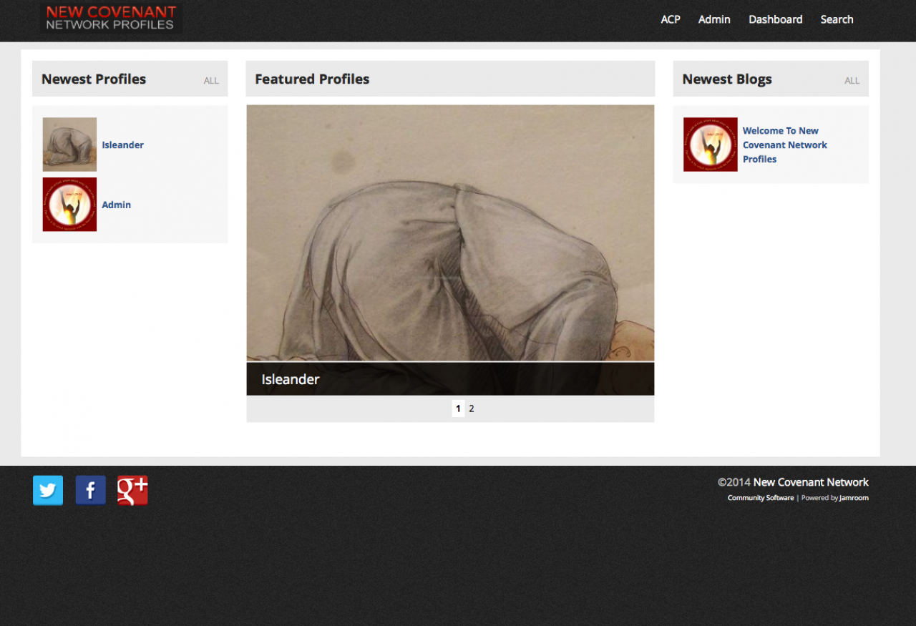Open the ACP menu item
The height and width of the screenshot is (626, 916).
pyautogui.click(x=671, y=19)
